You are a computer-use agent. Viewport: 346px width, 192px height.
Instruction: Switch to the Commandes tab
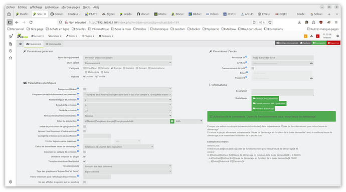[53, 44]
